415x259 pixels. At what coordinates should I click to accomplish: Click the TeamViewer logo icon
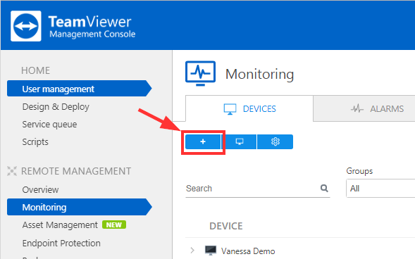(26, 26)
